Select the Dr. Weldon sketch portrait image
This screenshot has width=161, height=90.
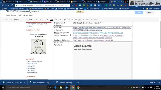(x=39, y=46)
